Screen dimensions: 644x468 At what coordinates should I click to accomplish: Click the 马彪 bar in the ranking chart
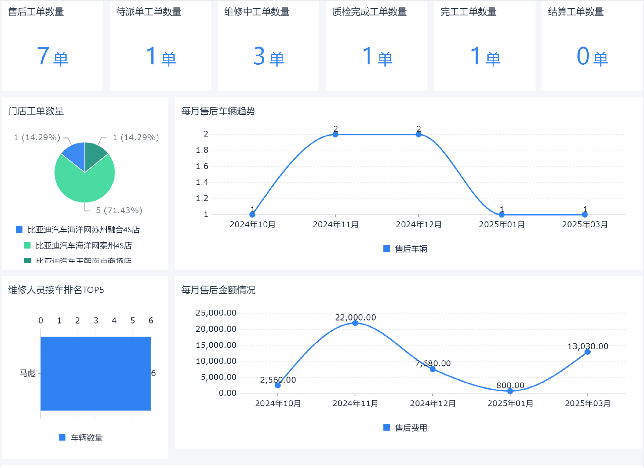[96, 373]
